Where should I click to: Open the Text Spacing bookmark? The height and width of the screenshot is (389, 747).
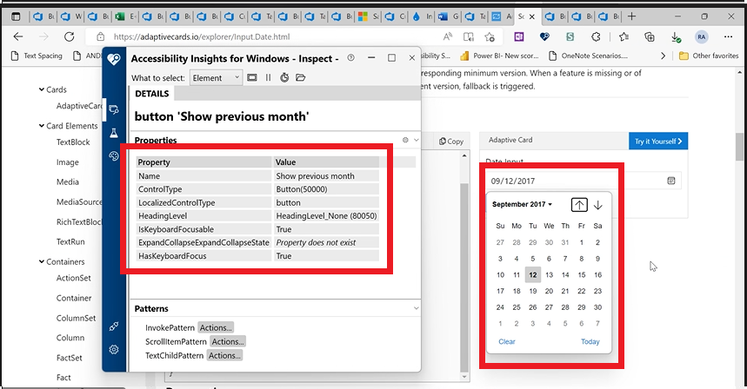pyautogui.click(x=37, y=56)
